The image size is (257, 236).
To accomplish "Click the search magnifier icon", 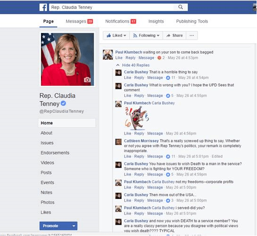I will (181, 7).
